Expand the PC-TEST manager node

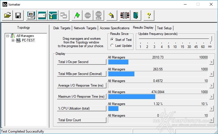click(13, 40)
